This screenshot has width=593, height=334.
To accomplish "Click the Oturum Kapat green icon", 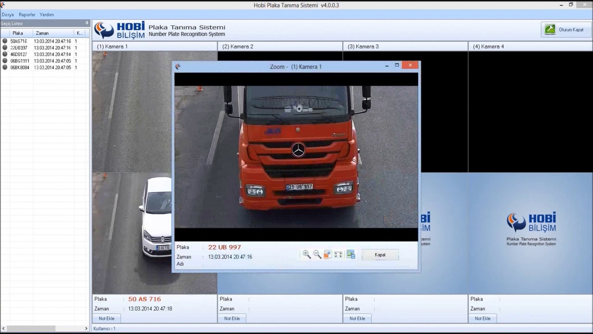I will click(550, 29).
